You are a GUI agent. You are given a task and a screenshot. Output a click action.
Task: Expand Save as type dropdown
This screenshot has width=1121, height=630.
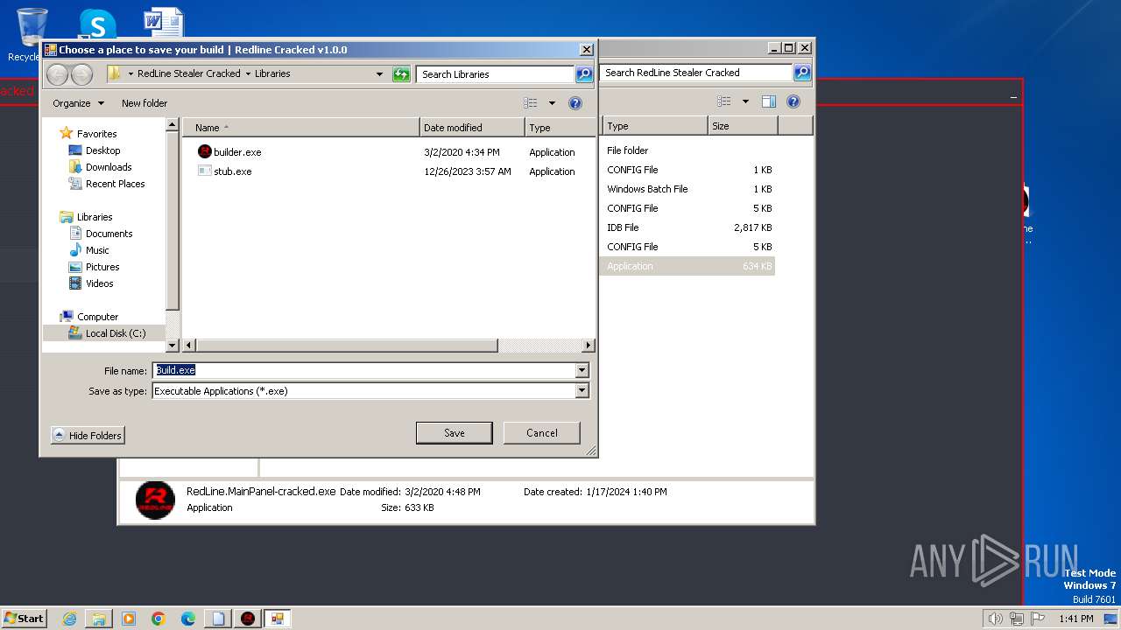[x=582, y=391]
